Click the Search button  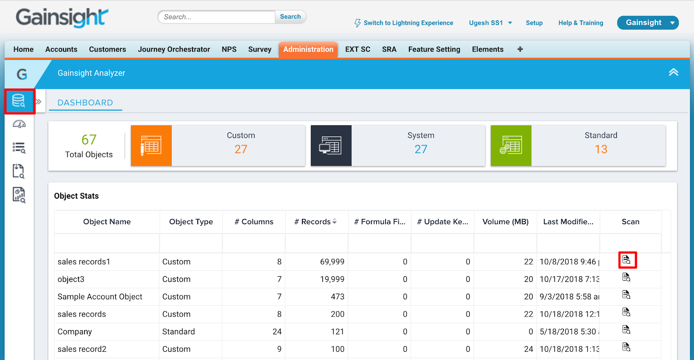[290, 17]
